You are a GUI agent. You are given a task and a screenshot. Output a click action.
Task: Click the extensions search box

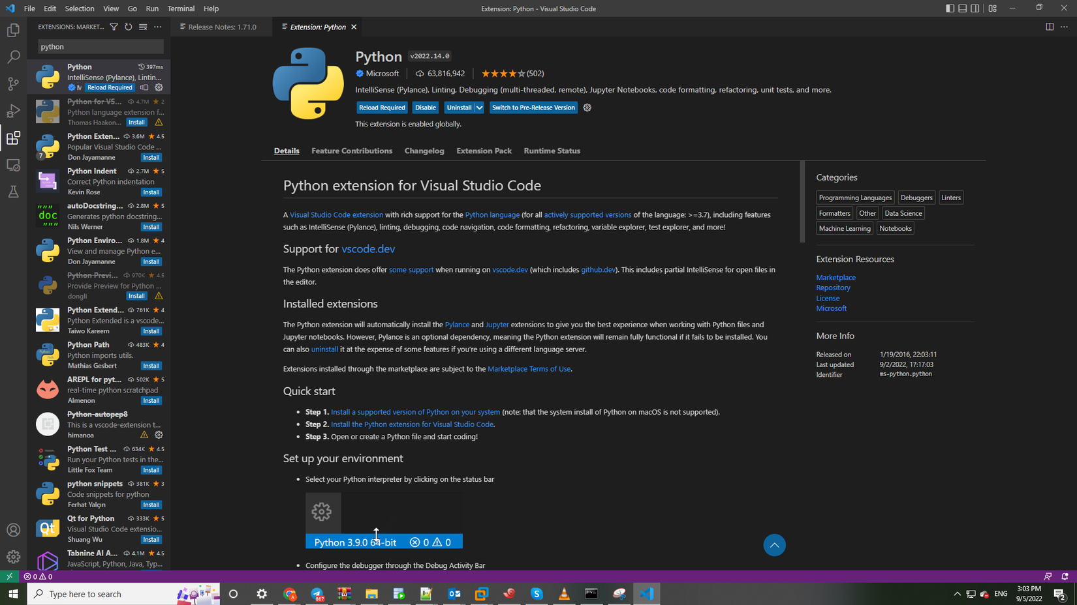101,46
